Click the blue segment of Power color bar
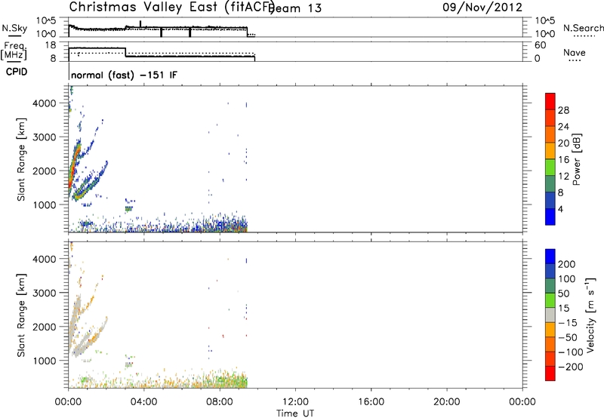 [550, 217]
